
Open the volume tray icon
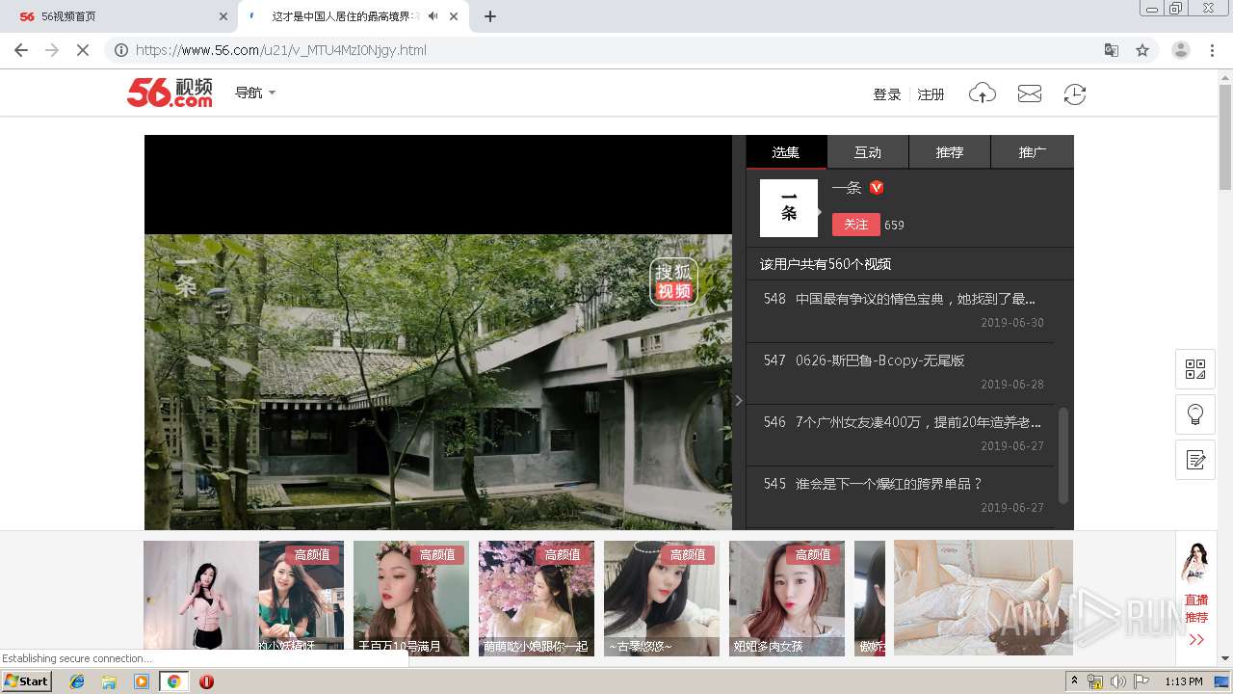(x=1117, y=681)
